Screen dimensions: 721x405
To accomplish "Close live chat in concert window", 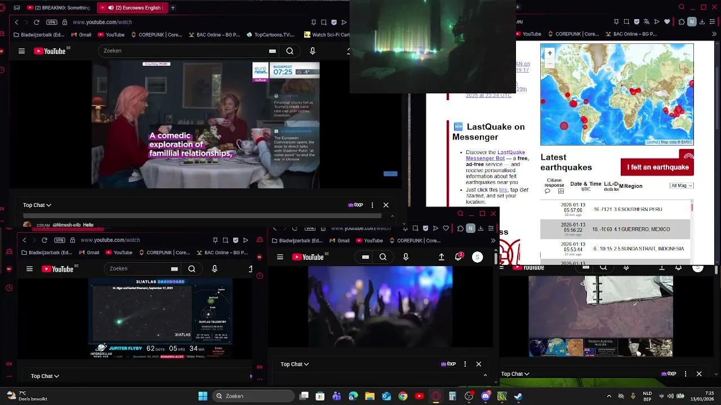I will point(479,364).
